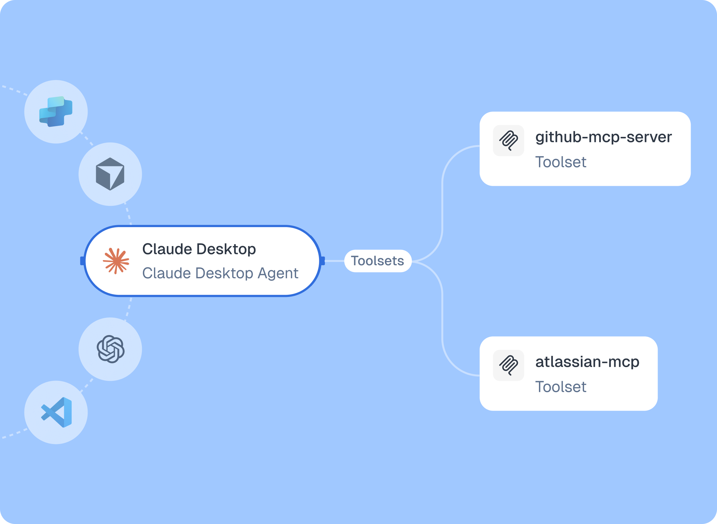Image resolution: width=717 pixels, height=524 pixels.
Task: Click dashed line between cube icon and Claude node
Action: [129, 214]
